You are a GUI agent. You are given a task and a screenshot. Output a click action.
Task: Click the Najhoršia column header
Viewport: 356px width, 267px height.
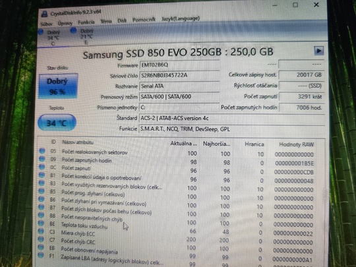pyautogui.click(x=217, y=144)
